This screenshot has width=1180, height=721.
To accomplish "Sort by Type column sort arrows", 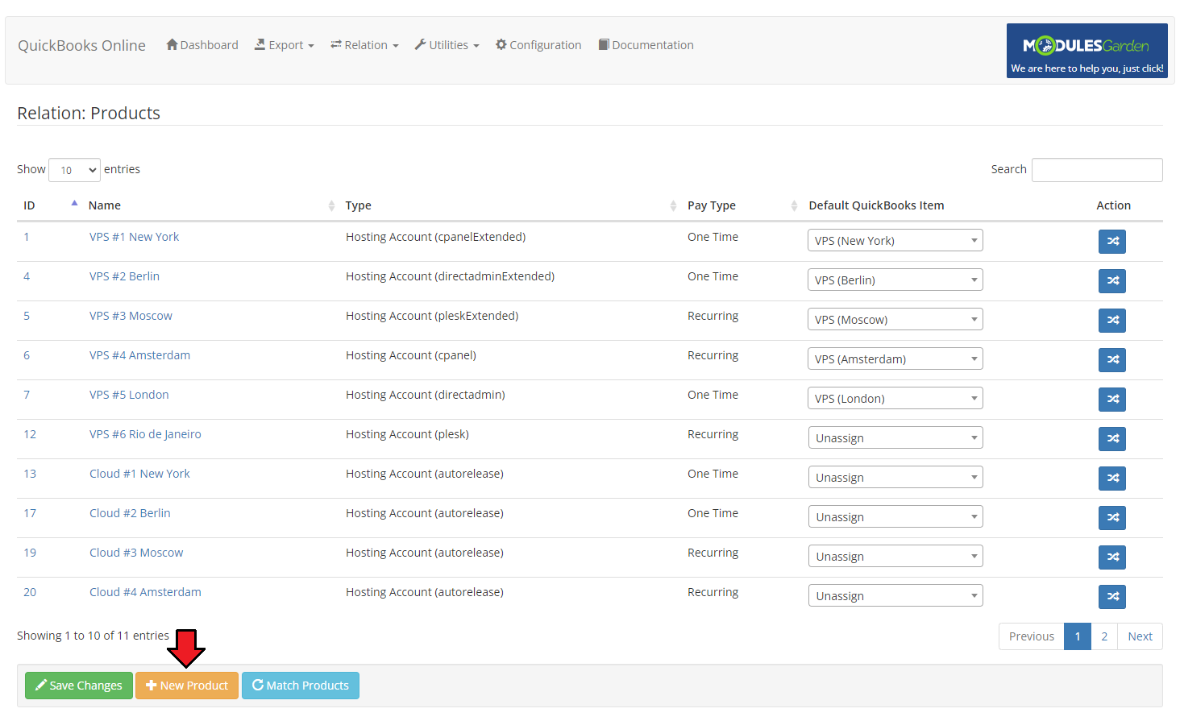I will tap(673, 205).
